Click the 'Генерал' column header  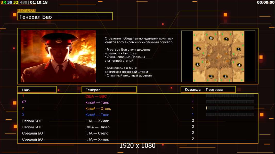109,90
